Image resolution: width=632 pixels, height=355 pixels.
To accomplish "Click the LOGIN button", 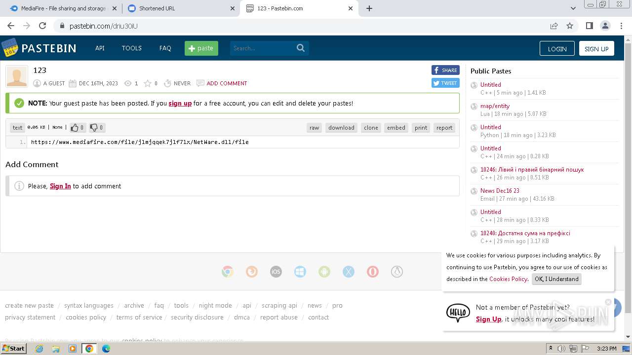I will click(557, 48).
